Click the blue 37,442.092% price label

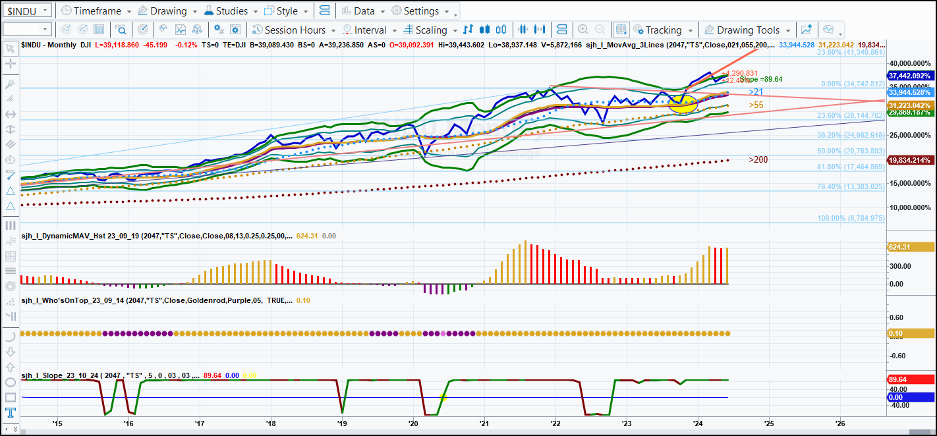coord(911,76)
